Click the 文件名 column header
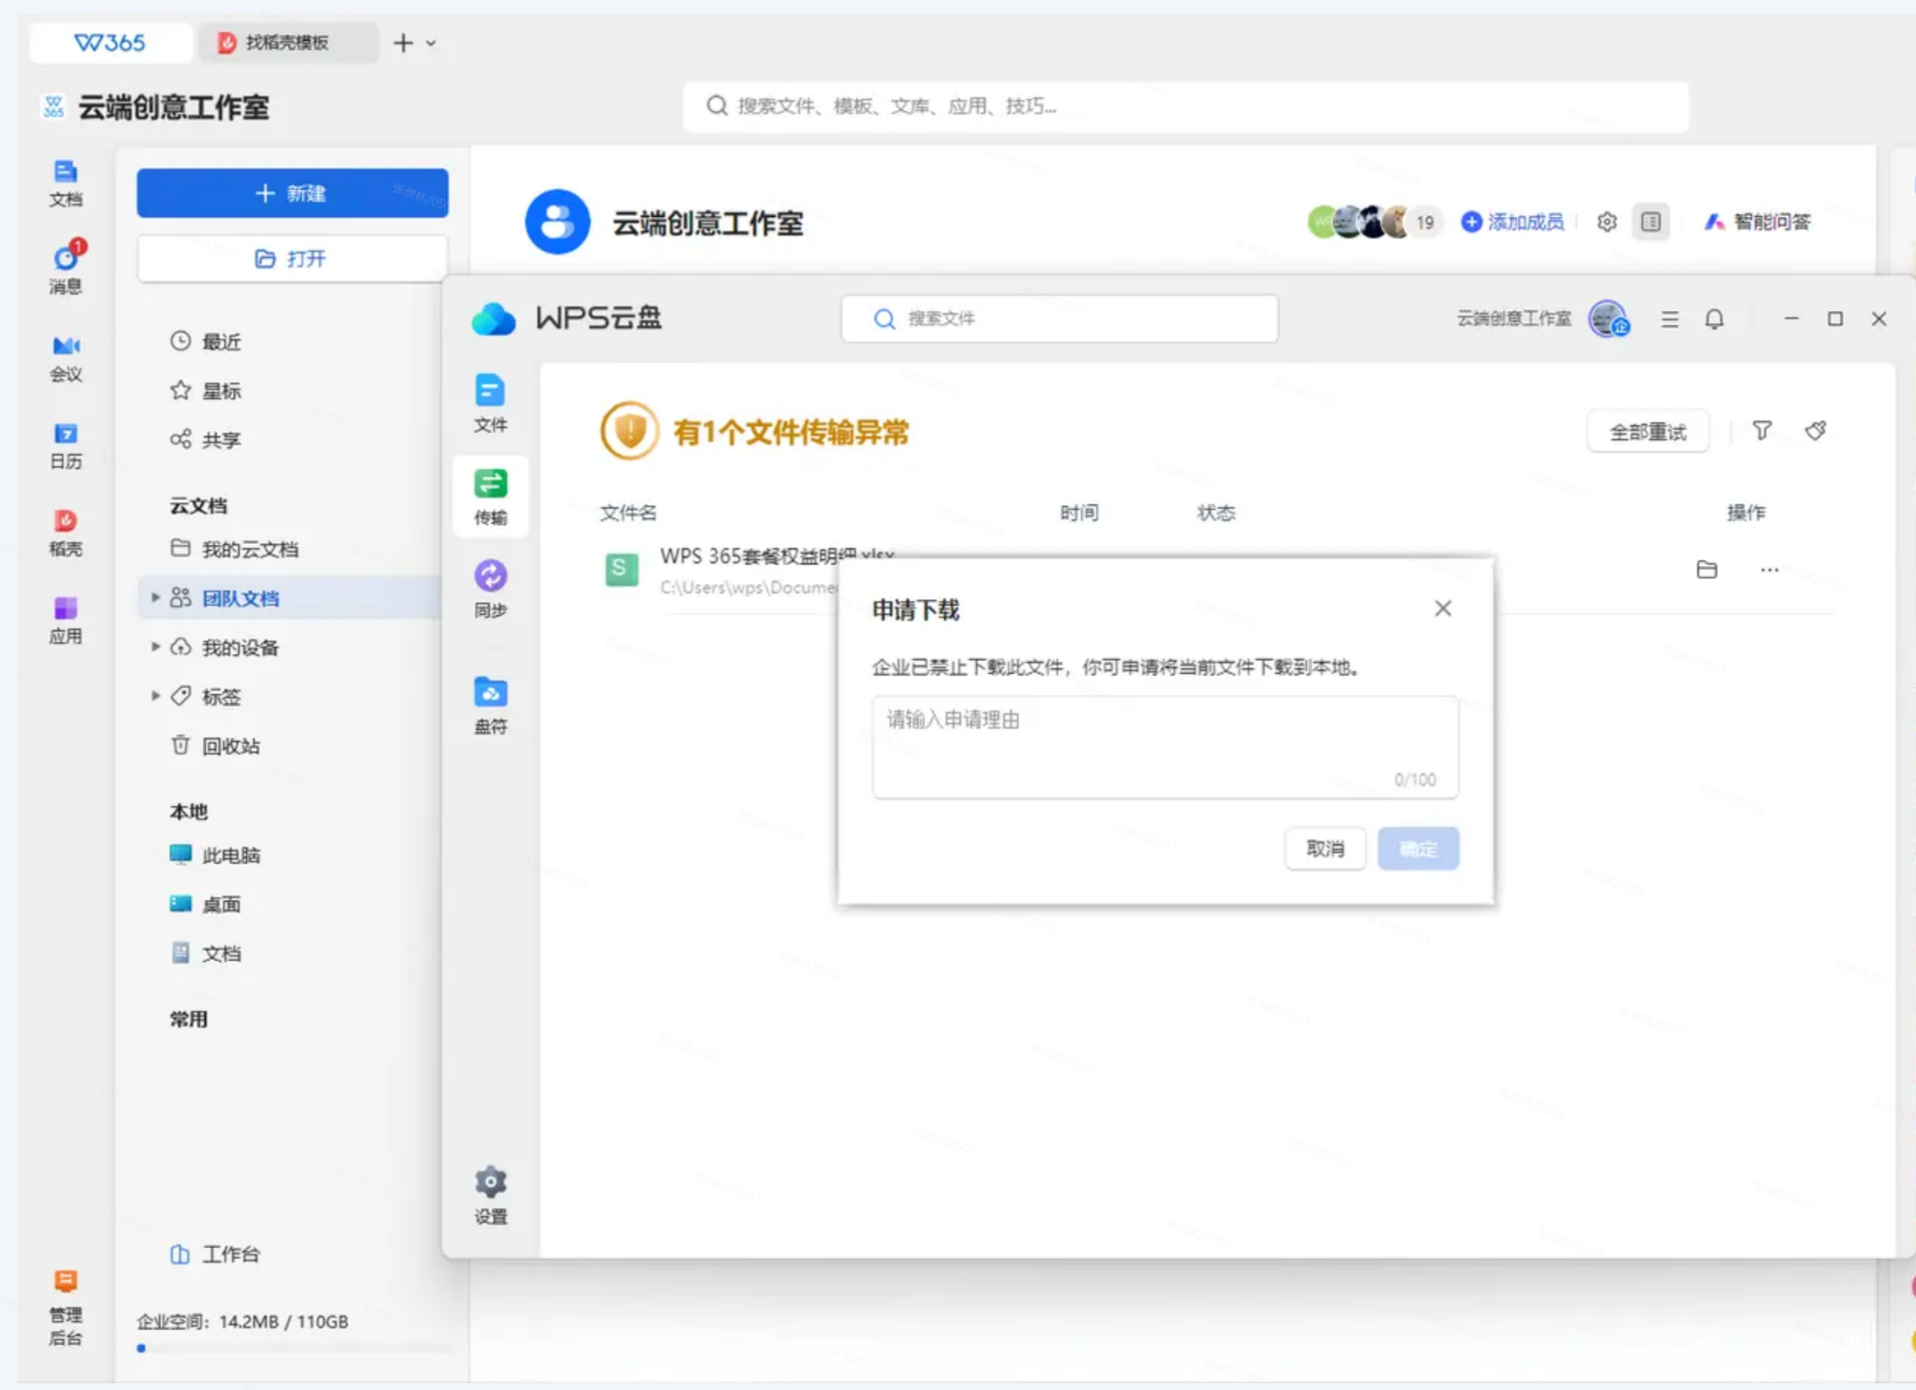Viewport: 1916px width, 1390px height. point(628,513)
